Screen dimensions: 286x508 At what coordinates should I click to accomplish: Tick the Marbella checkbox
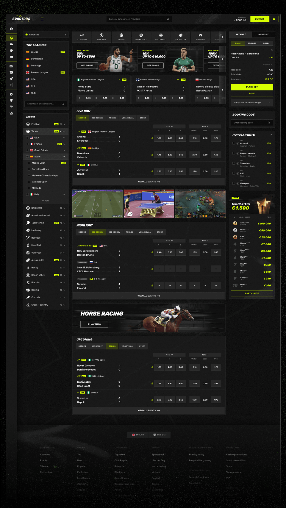[29, 188]
